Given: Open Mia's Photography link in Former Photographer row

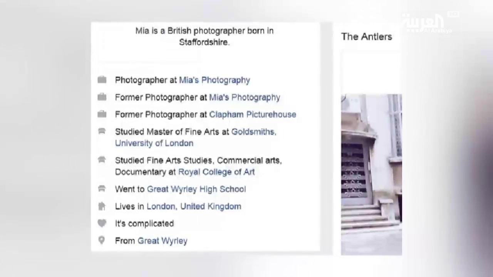Looking at the screenshot, I should [x=245, y=97].
